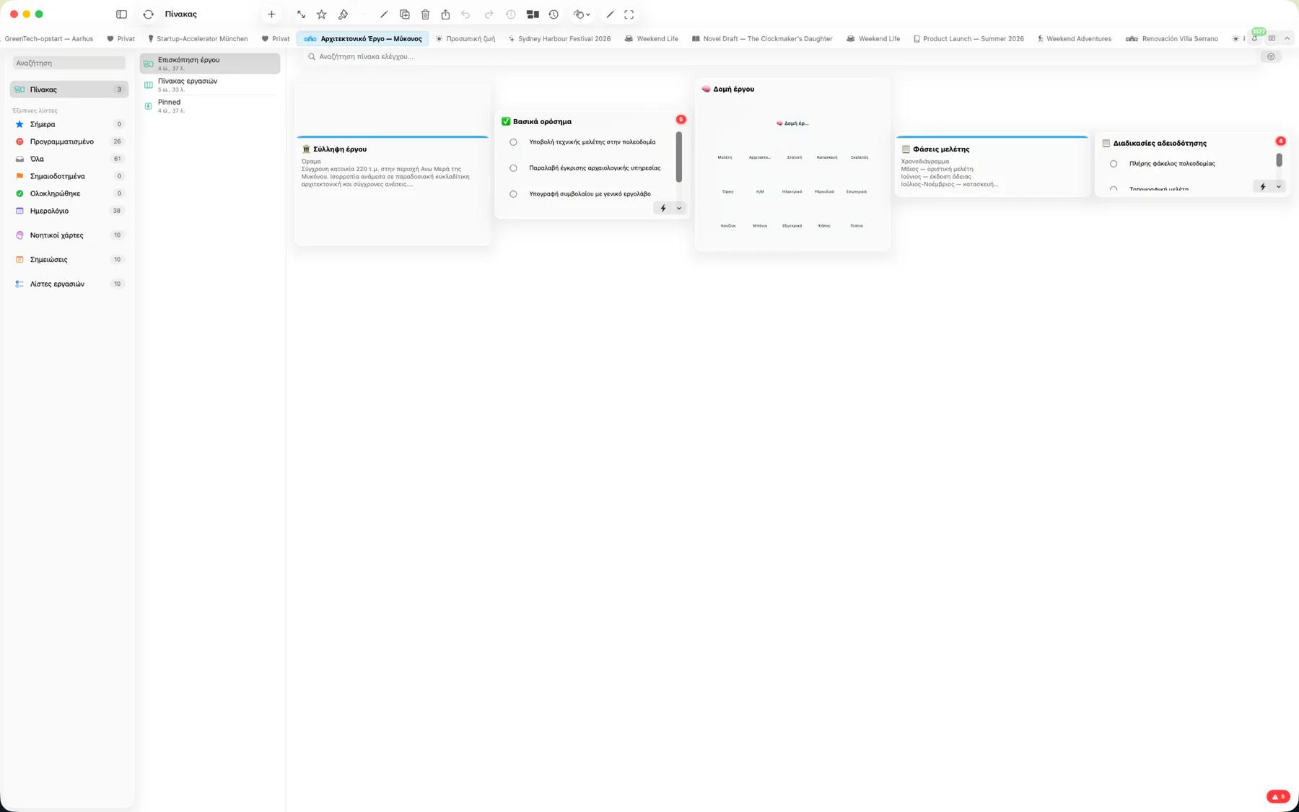Open Σημειώσεις in the sidebar
1299x812 pixels.
click(x=69, y=260)
